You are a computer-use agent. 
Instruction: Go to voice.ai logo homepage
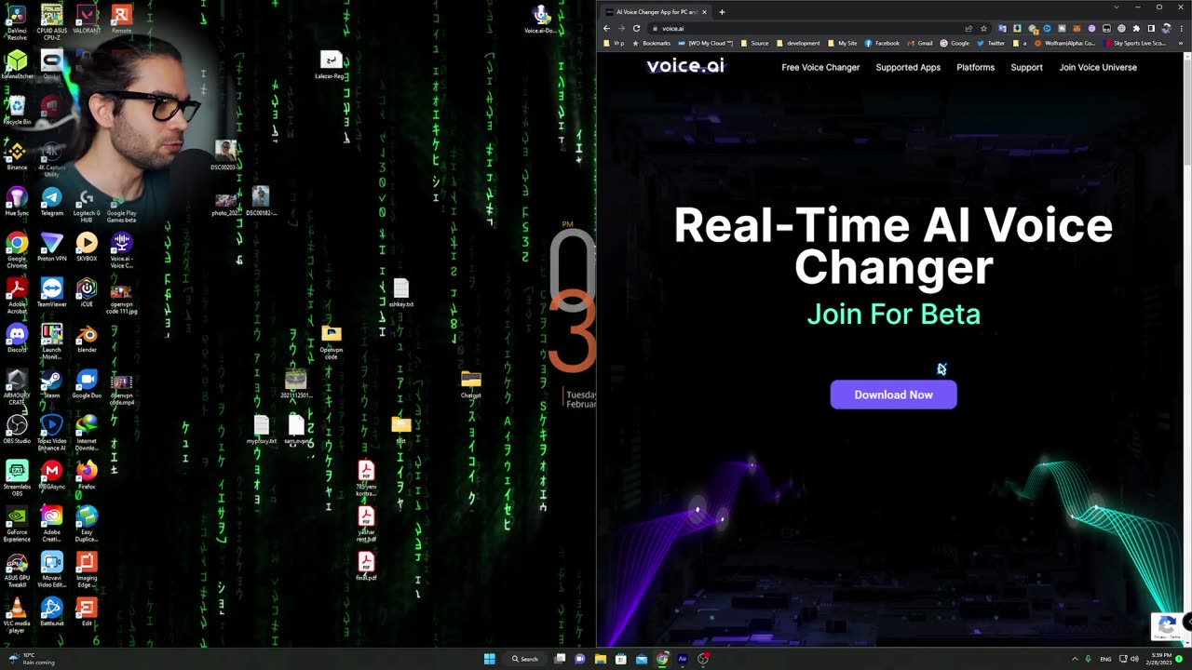click(x=685, y=66)
